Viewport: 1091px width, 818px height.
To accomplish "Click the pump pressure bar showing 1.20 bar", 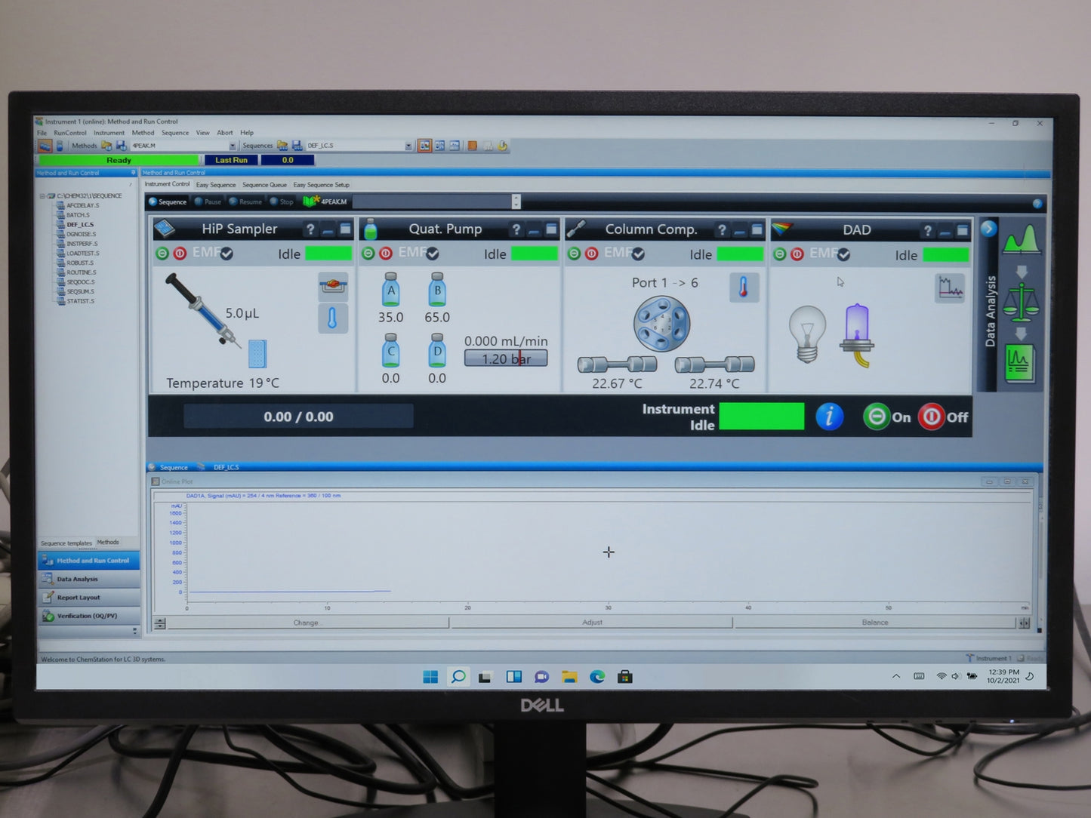I will coord(506,358).
